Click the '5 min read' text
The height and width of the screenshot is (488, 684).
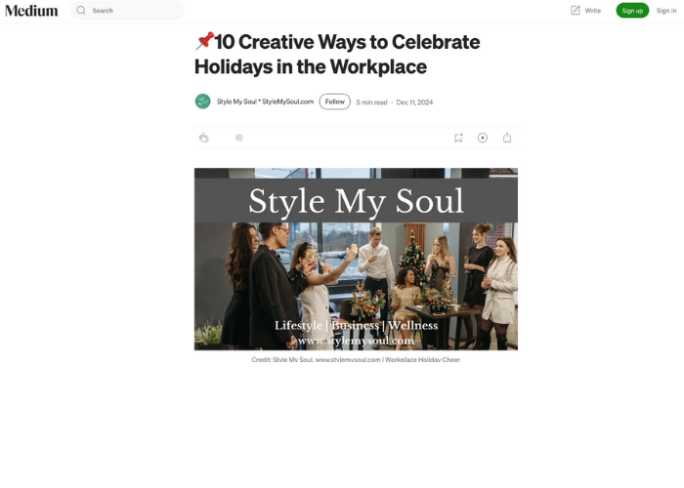pyautogui.click(x=371, y=102)
